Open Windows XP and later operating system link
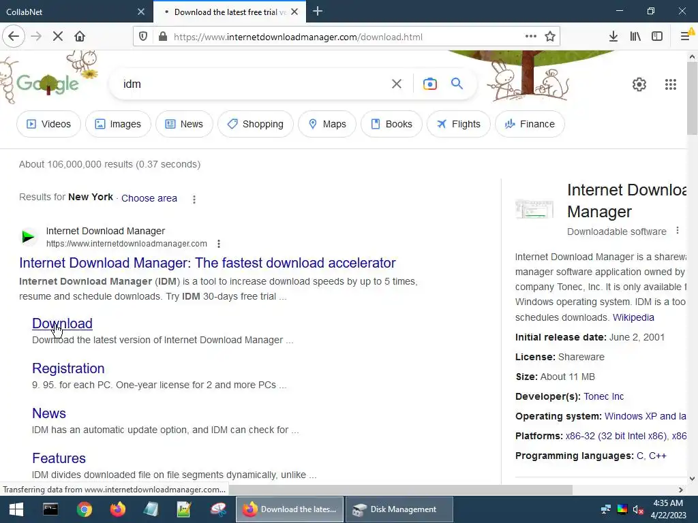 (x=645, y=416)
